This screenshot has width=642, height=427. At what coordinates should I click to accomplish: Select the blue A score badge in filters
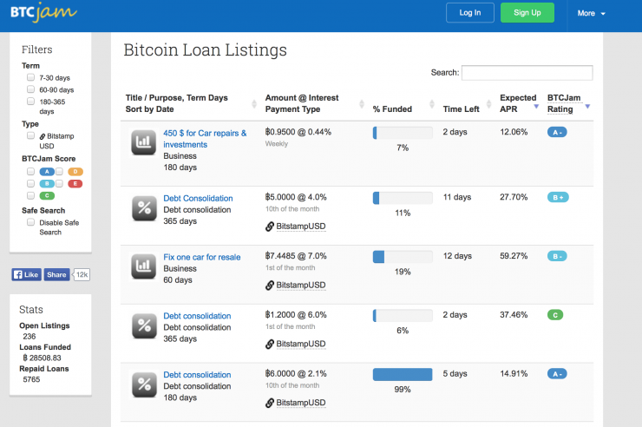point(47,172)
